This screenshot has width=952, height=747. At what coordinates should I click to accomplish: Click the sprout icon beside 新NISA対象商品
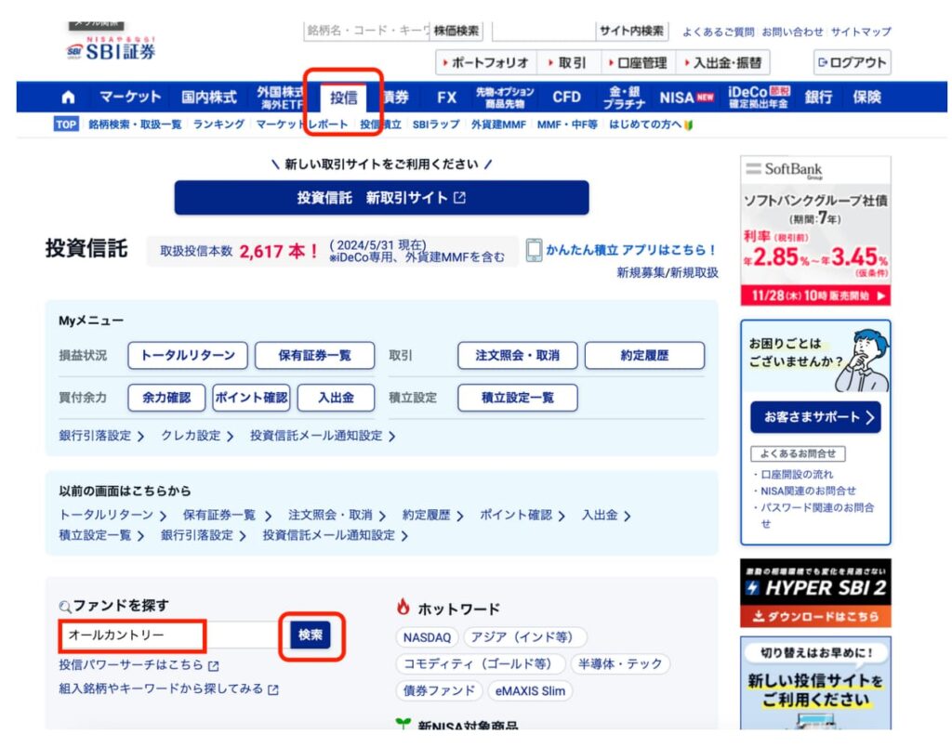click(x=403, y=724)
